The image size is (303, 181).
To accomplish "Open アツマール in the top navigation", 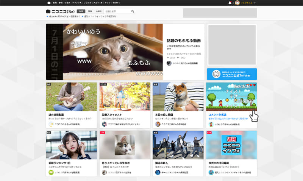I will [98, 3].
